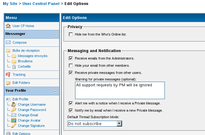Click the Change Password key icon
This screenshot has width=205, height=135.
tap(14, 110)
